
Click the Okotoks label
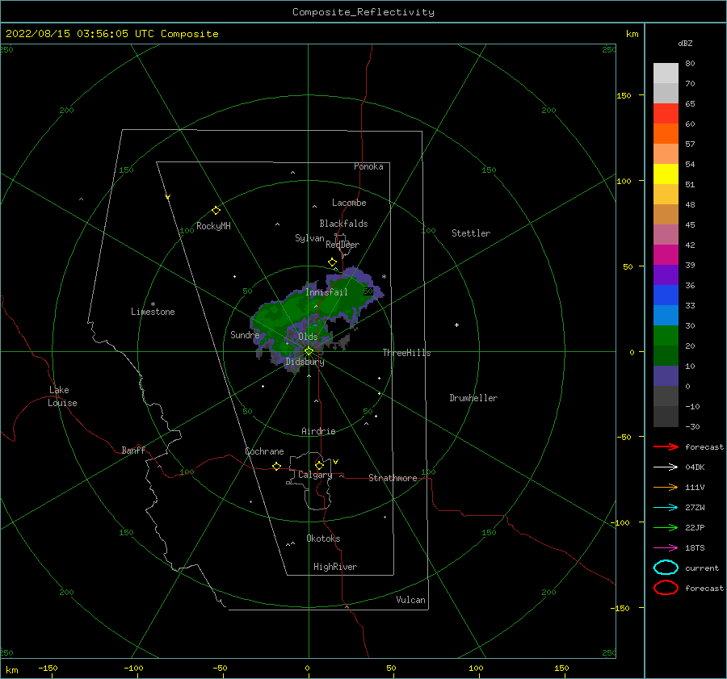click(323, 539)
